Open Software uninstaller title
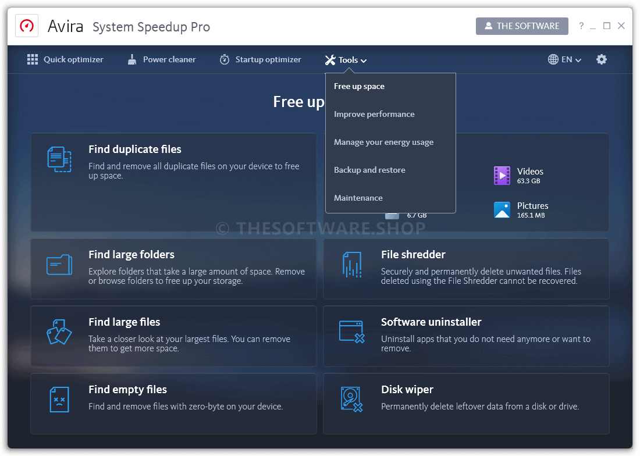Image resolution: width=640 pixels, height=456 pixels. [431, 322]
